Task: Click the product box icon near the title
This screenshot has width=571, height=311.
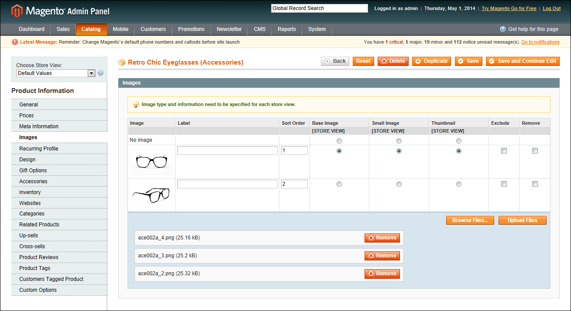Action: tap(122, 62)
